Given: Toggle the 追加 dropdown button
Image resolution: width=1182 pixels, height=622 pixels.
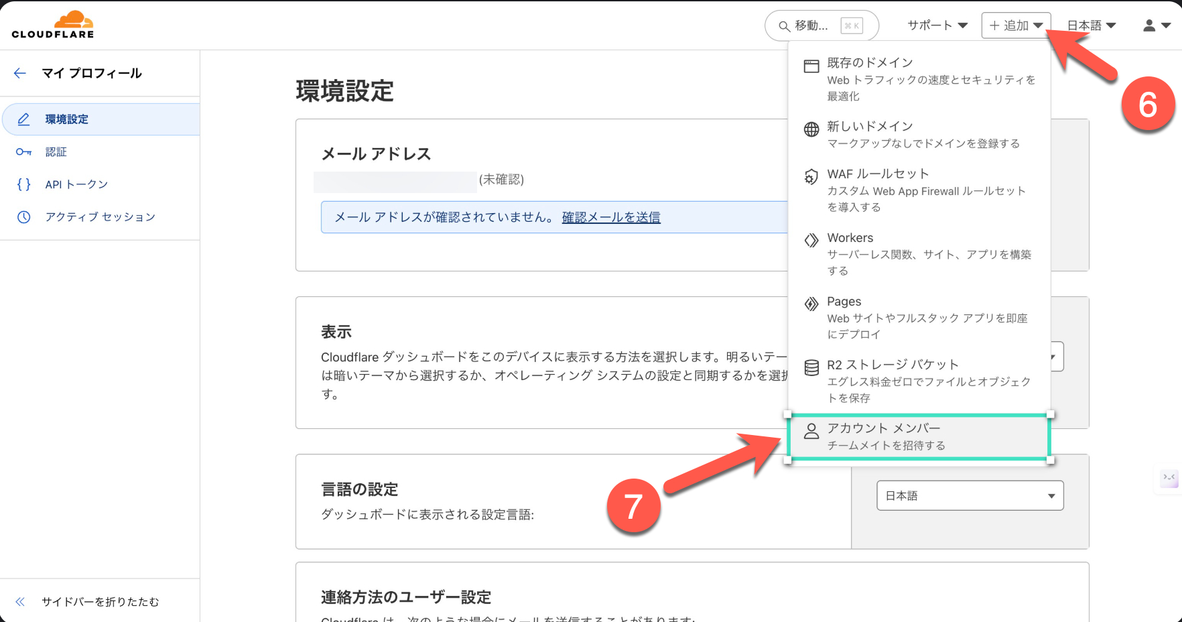Looking at the screenshot, I should [1016, 25].
